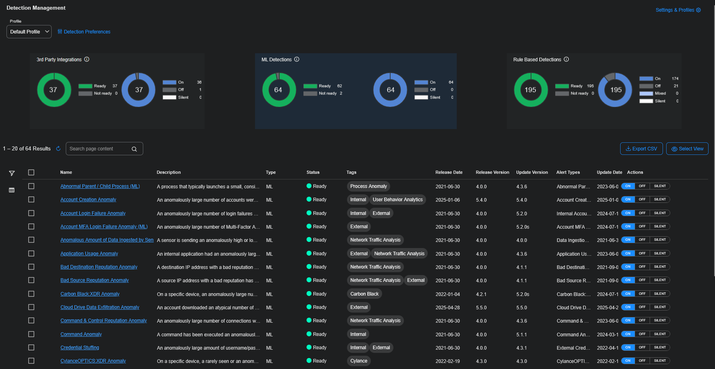Click the search magnifier icon

134,149
